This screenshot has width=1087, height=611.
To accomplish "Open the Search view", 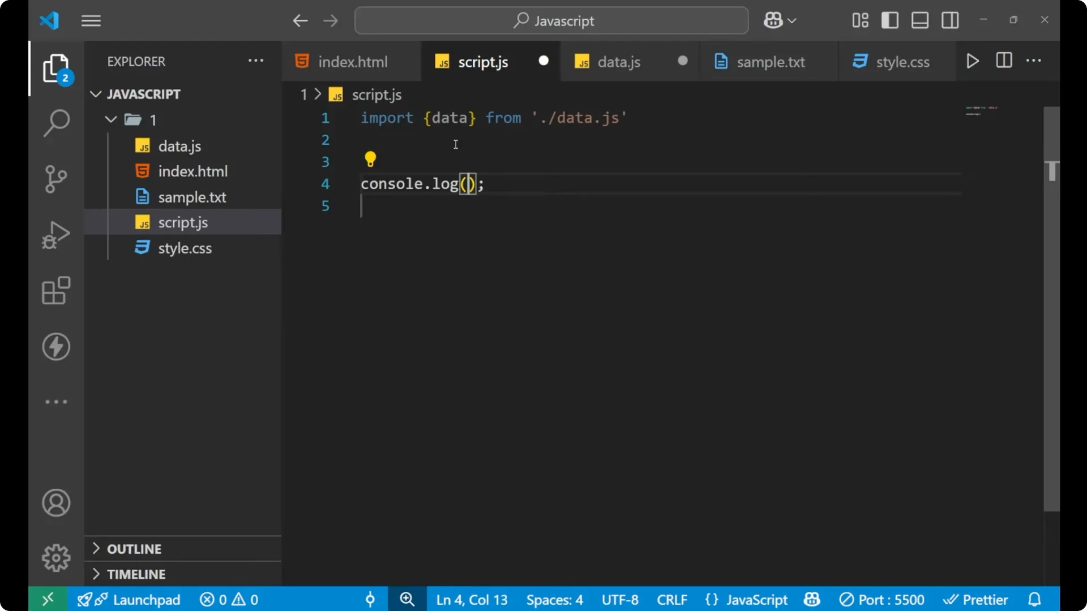I will click(x=55, y=122).
